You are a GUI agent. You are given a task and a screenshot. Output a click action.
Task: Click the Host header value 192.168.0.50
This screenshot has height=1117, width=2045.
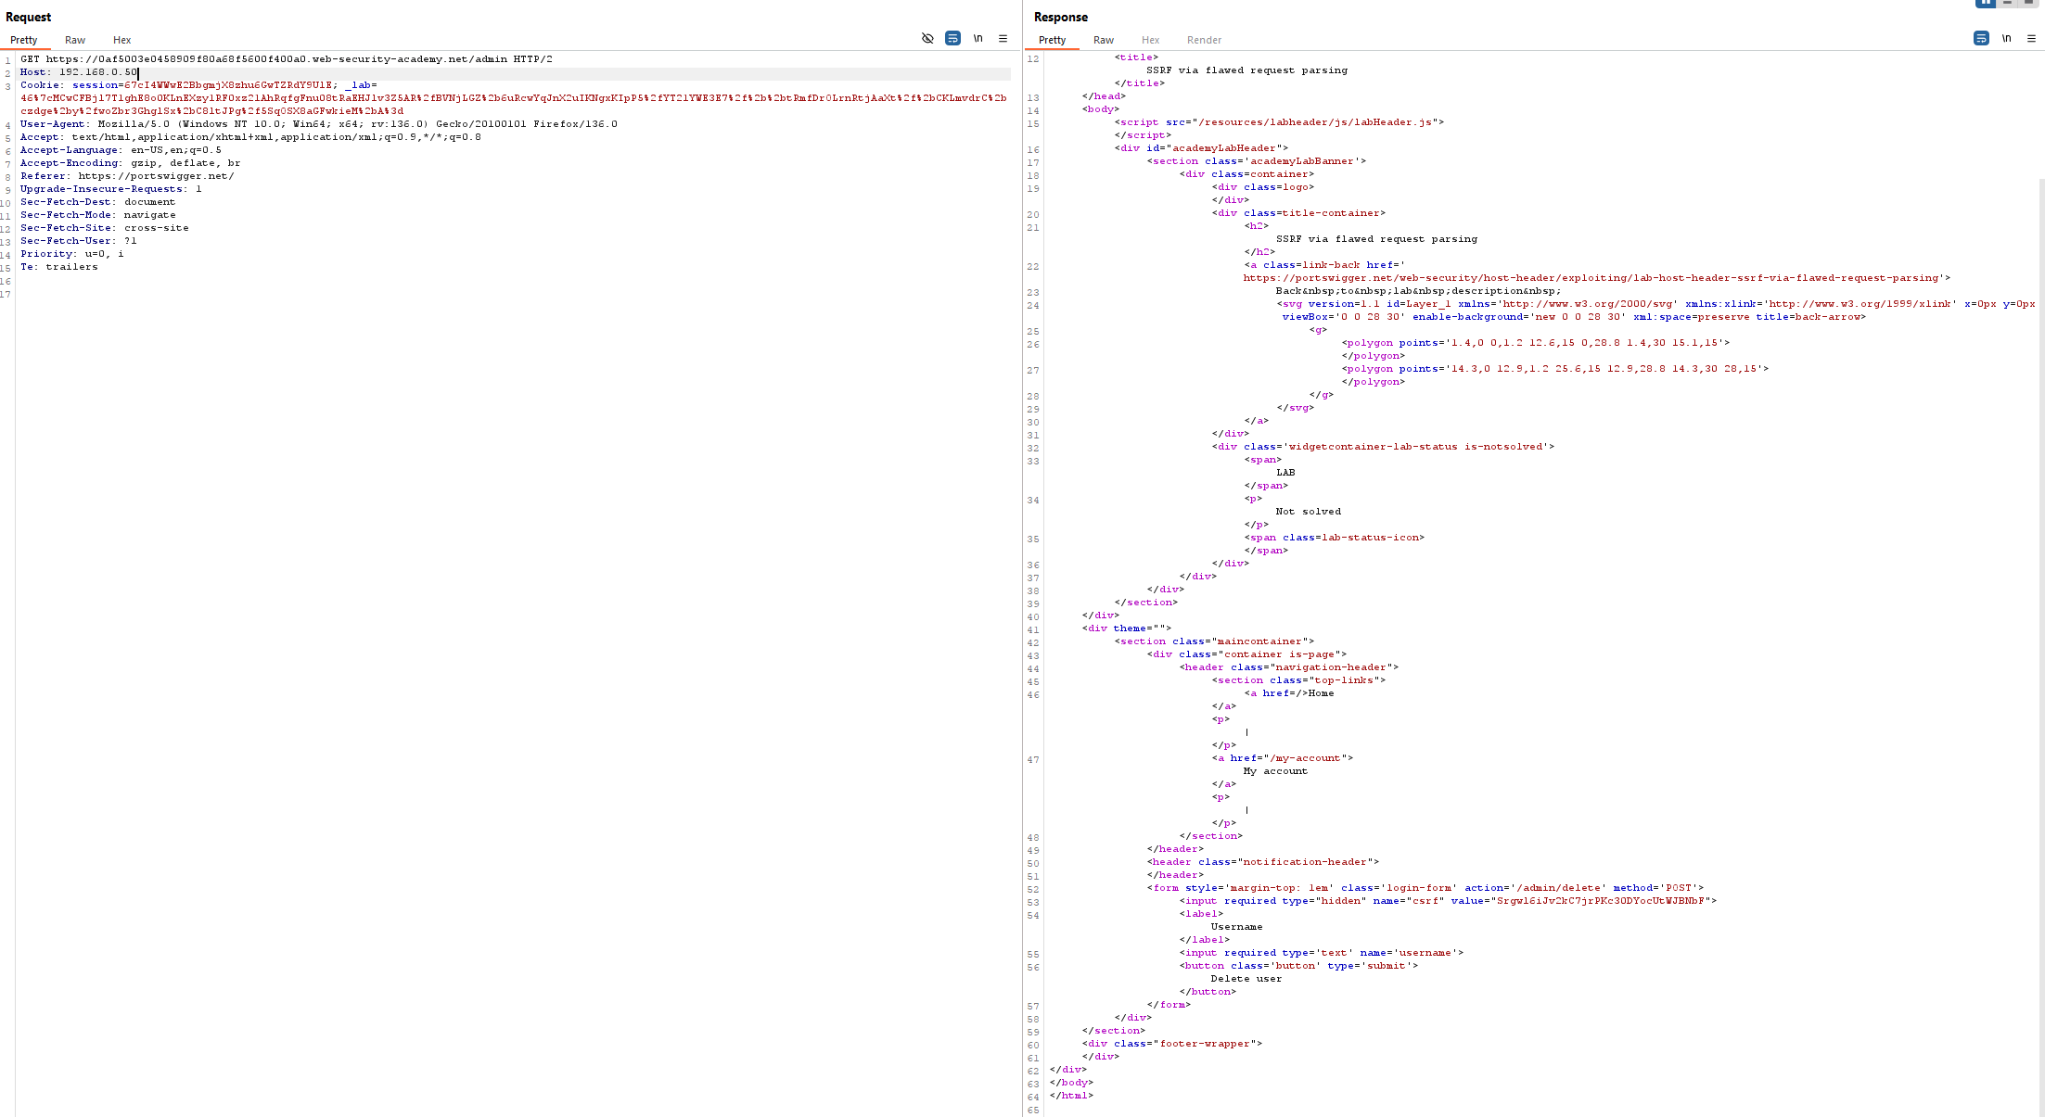(98, 72)
